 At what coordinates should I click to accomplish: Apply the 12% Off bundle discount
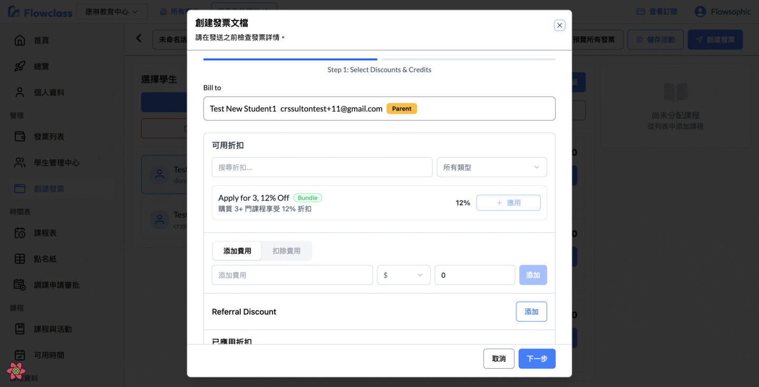pos(508,203)
